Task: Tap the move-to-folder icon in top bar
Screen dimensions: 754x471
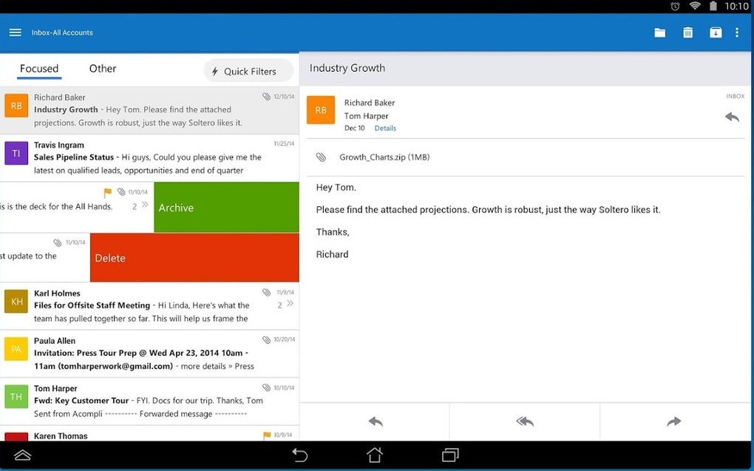Action: (659, 33)
